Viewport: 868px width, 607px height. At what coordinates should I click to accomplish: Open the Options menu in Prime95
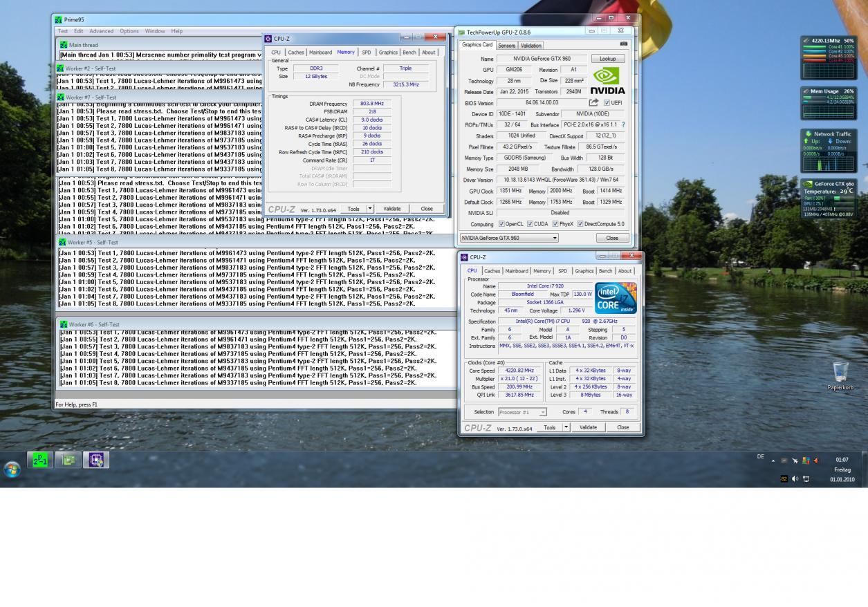tap(129, 31)
